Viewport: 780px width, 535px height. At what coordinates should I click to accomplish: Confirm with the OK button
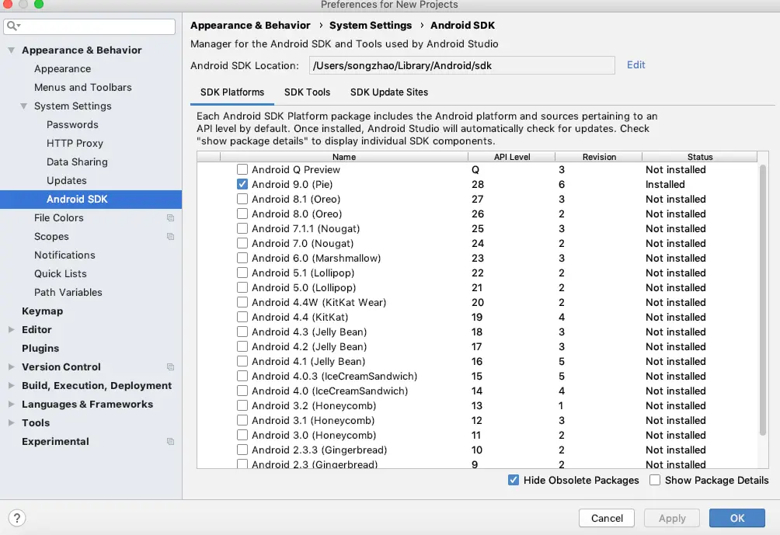click(x=737, y=518)
